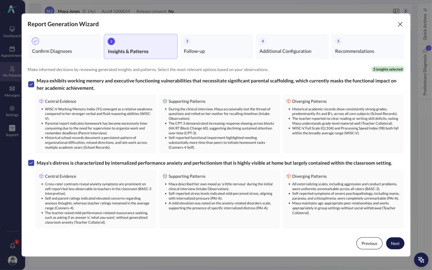
Task: Jump to Follow-up step
Action: 216,46
